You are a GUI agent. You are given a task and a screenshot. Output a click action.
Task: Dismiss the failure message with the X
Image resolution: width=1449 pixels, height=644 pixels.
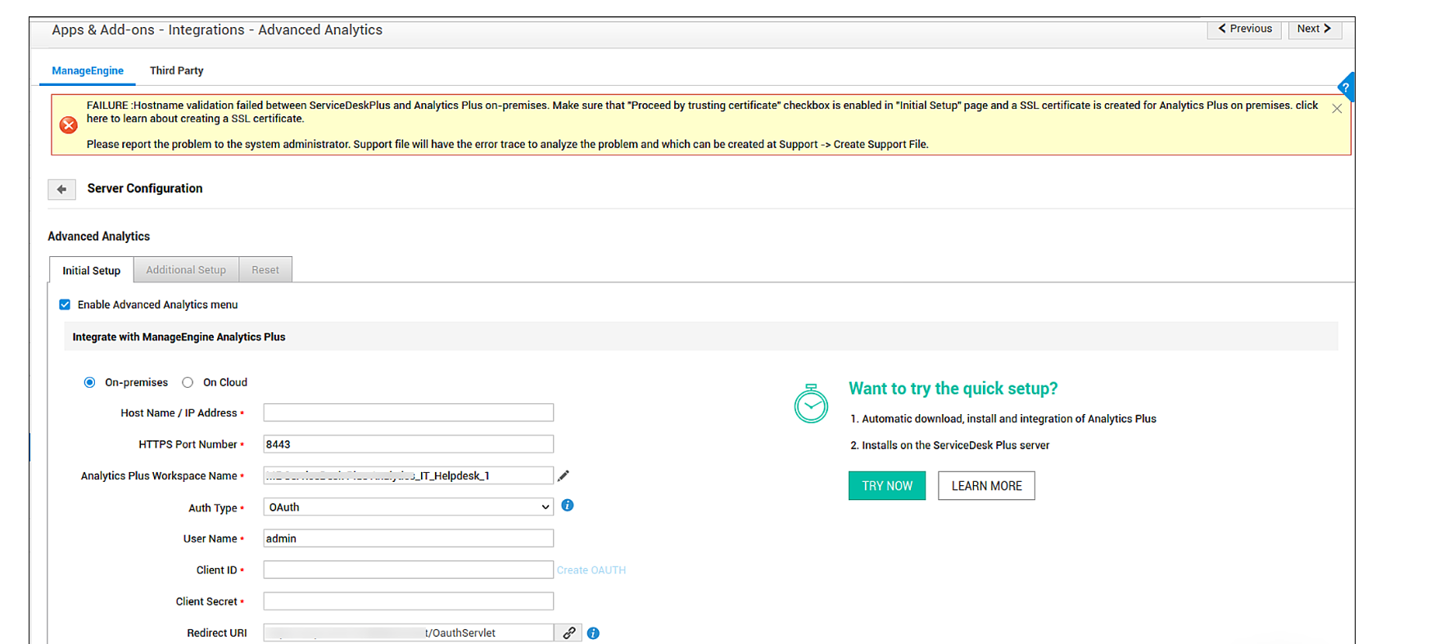[1337, 109]
